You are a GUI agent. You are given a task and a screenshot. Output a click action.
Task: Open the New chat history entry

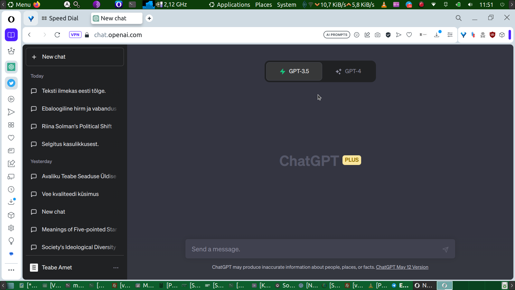coord(75,212)
